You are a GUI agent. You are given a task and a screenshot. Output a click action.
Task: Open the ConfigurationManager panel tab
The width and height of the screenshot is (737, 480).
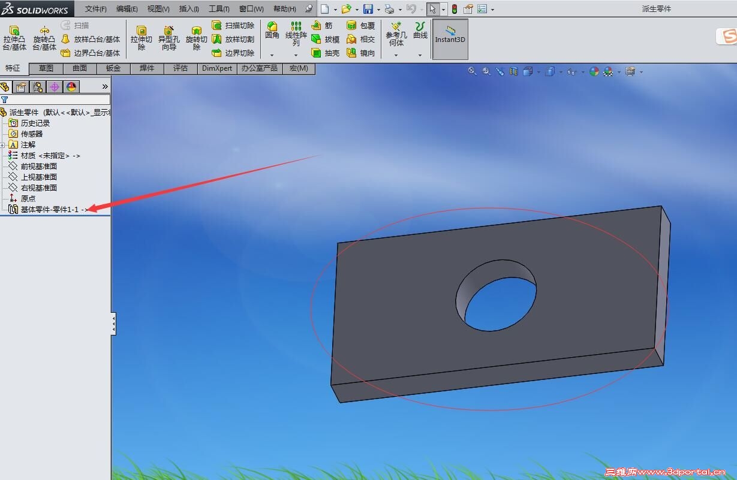(x=38, y=87)
